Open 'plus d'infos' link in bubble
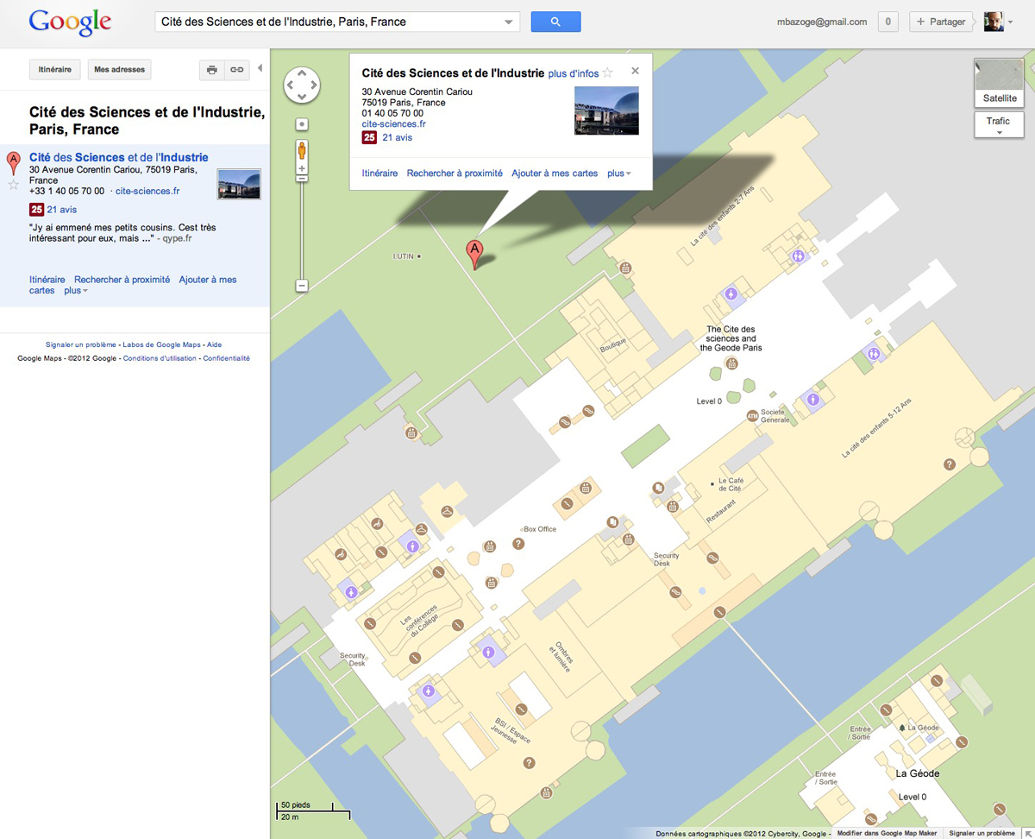 click(573, 73)
